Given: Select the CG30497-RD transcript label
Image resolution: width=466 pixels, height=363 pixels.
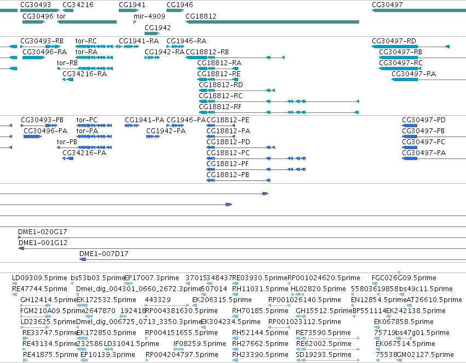Looking at the screenshot, I should click(x=394, y=41).
